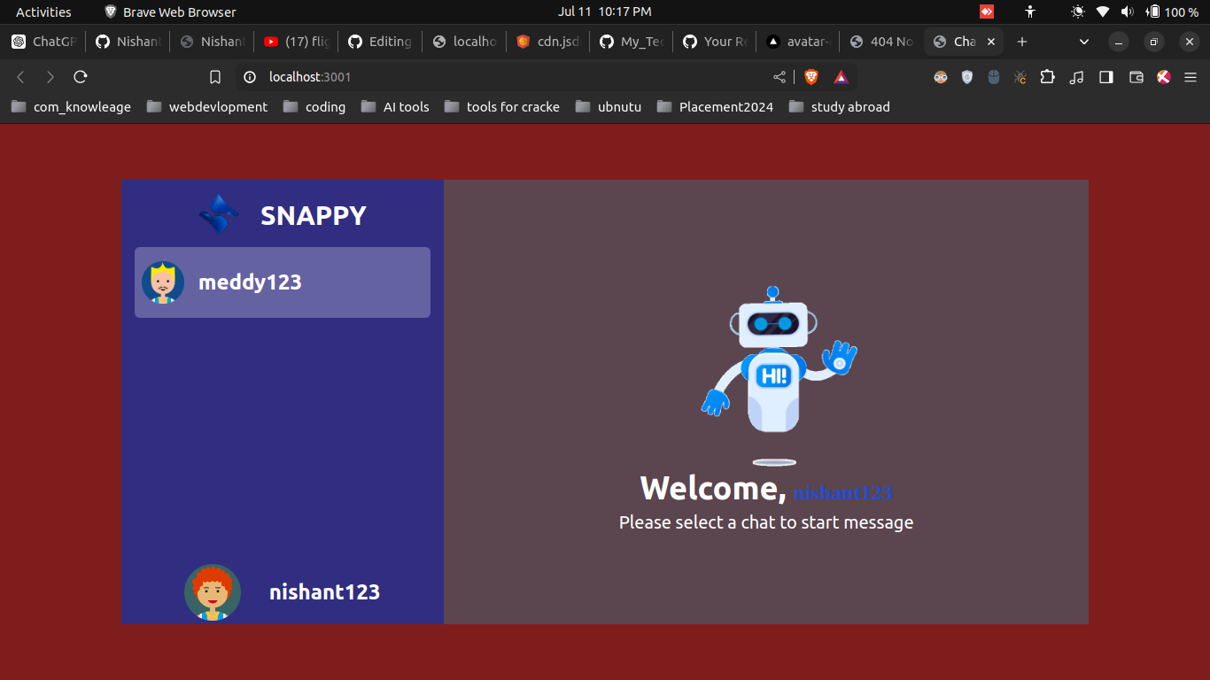1210x680 pixels.
Task: Close the active Cha tab
Action: pyautogui.click(x=991, y=42)
